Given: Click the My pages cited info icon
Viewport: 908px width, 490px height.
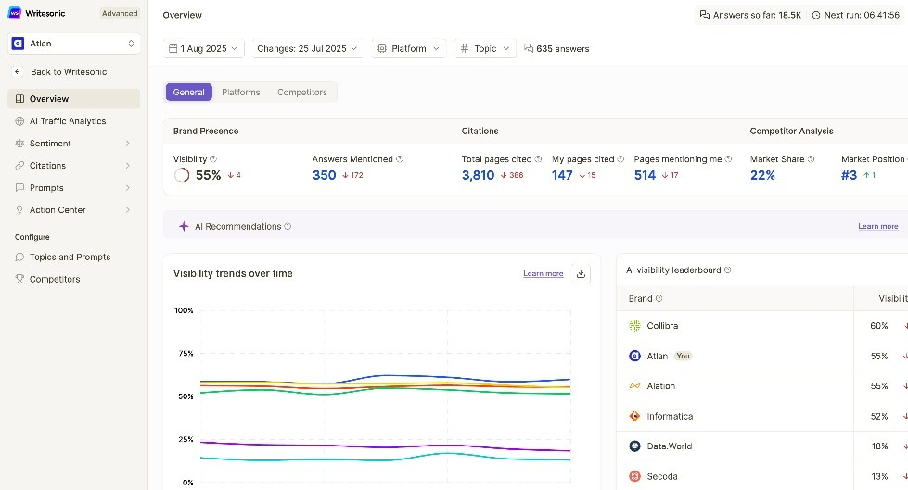Looking at the screenshot, I should pyautogui.click(x=620, y=159).
